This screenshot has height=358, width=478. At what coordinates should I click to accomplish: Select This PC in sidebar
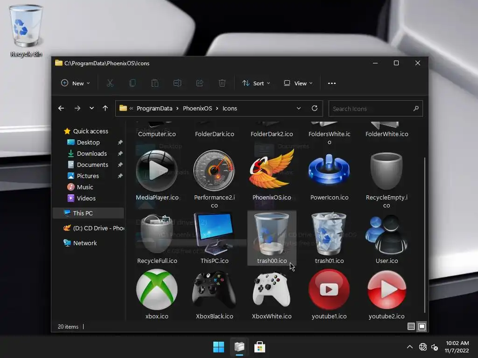[x=88, y=213]
